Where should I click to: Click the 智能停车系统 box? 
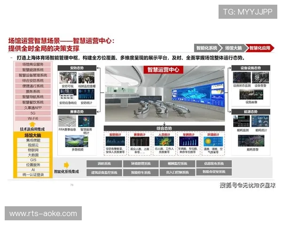(x=141, y=172)
